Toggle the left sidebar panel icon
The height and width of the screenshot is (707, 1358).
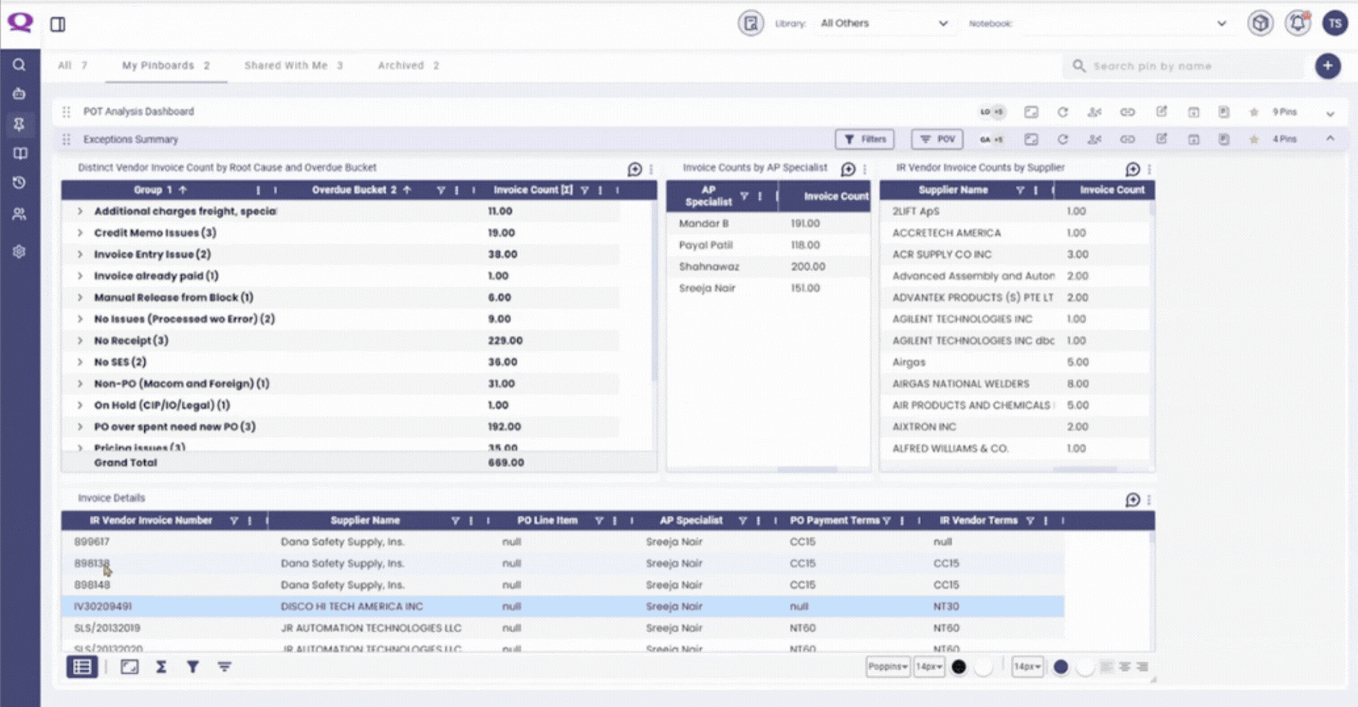click(58, 24)
